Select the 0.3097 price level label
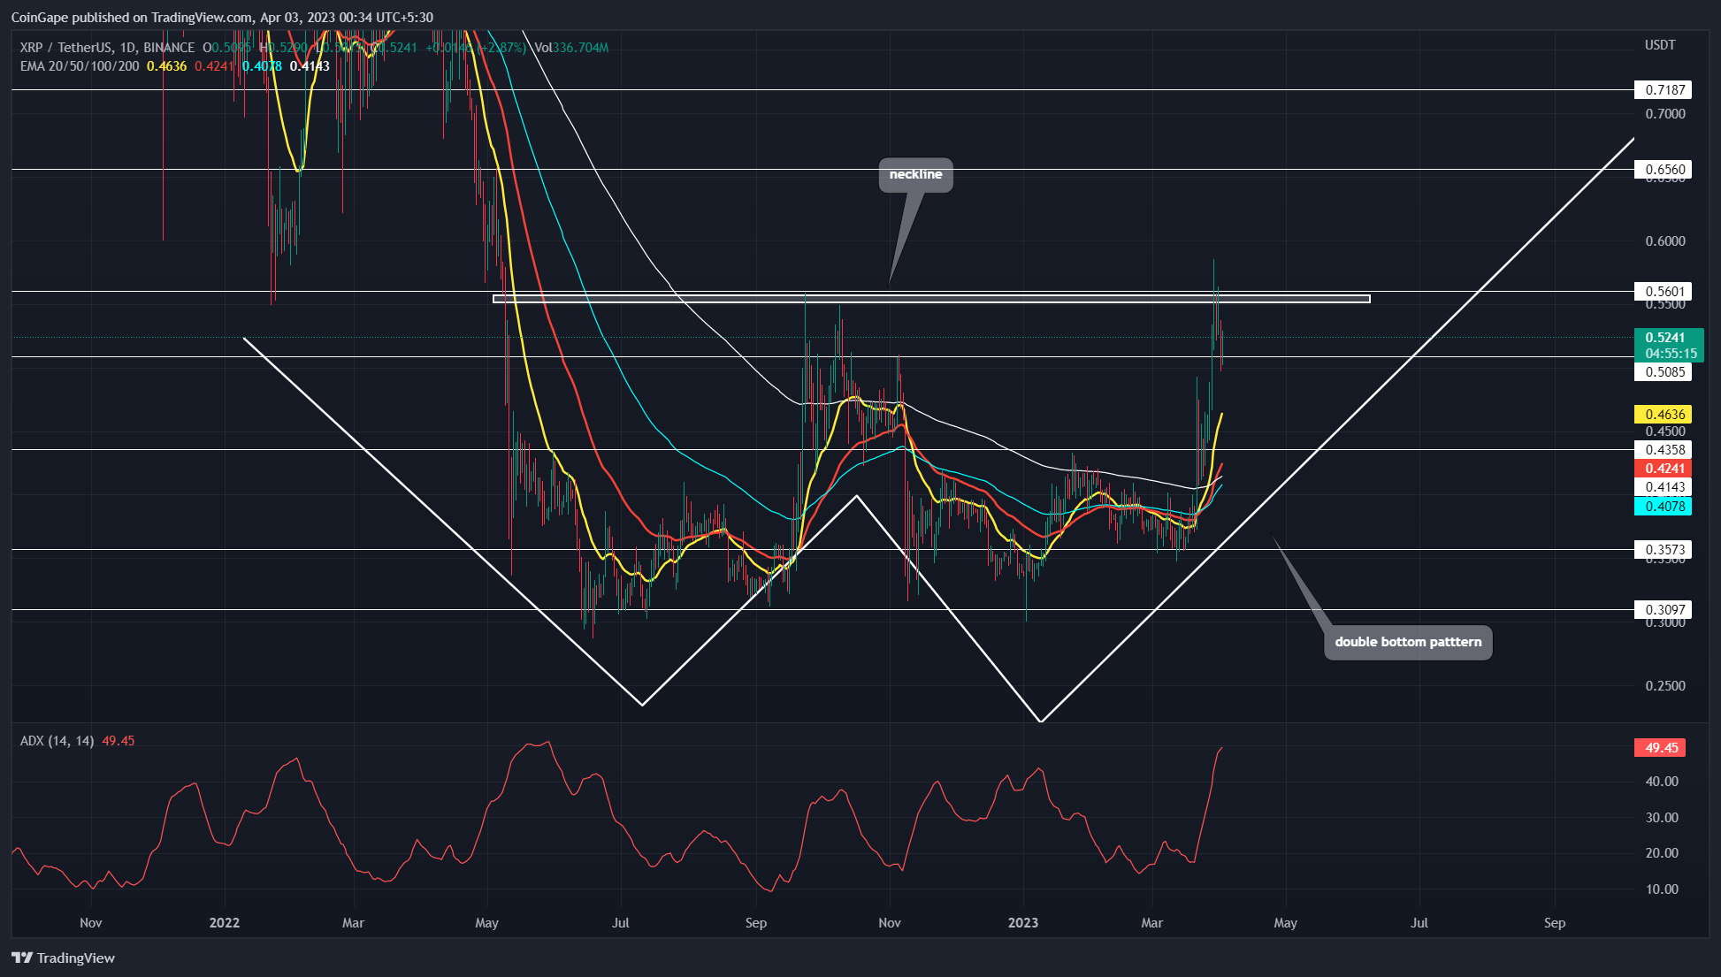This screenshot has height=977, width=1721. pos(1663,610)
